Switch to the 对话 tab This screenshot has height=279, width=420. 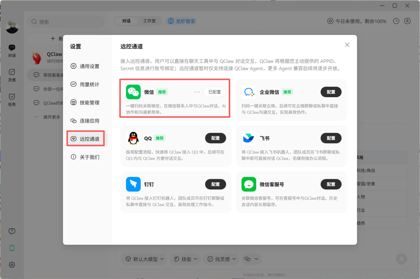tap(126, 21)
